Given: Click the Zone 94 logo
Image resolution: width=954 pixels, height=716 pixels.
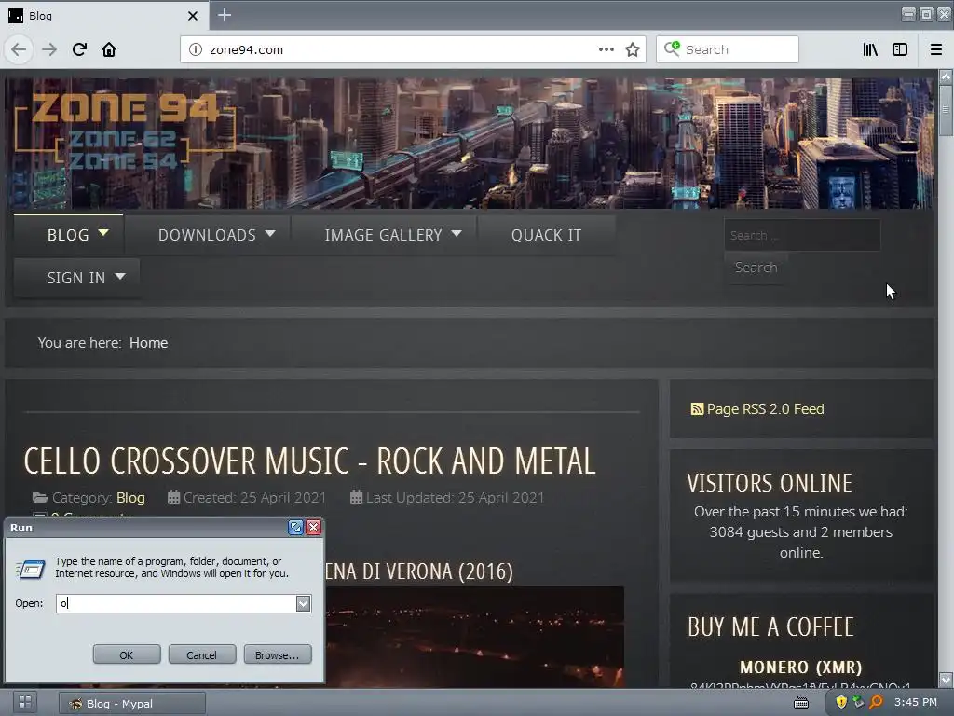Looking at the screenshot, I should pos(125,132).
